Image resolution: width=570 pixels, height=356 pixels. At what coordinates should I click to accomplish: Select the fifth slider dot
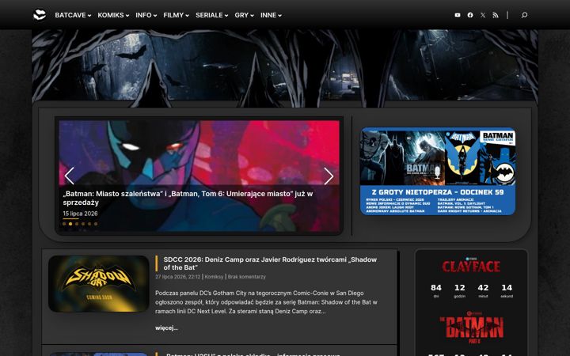click(x=89, y=224)
